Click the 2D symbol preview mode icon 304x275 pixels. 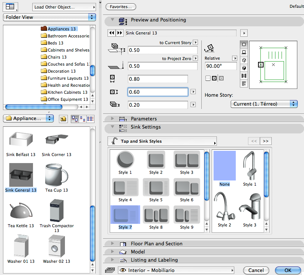[x=244, y=44]
